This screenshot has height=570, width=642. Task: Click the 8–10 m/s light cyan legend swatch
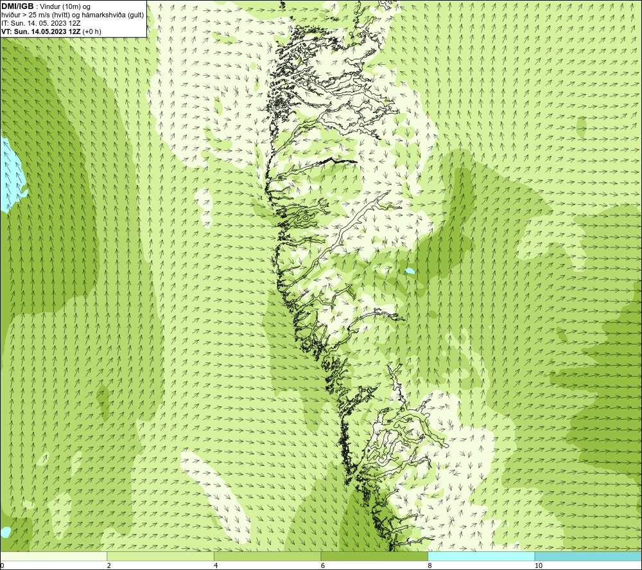[481, 557]
